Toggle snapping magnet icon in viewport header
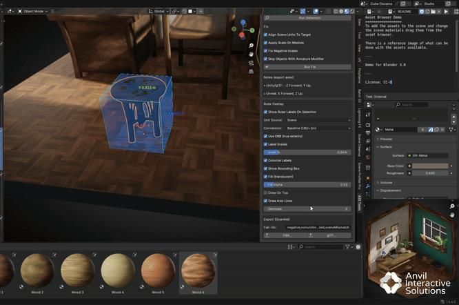Viewport: 459px width, 305px height. pyautogui.click(x=185, y=12)
